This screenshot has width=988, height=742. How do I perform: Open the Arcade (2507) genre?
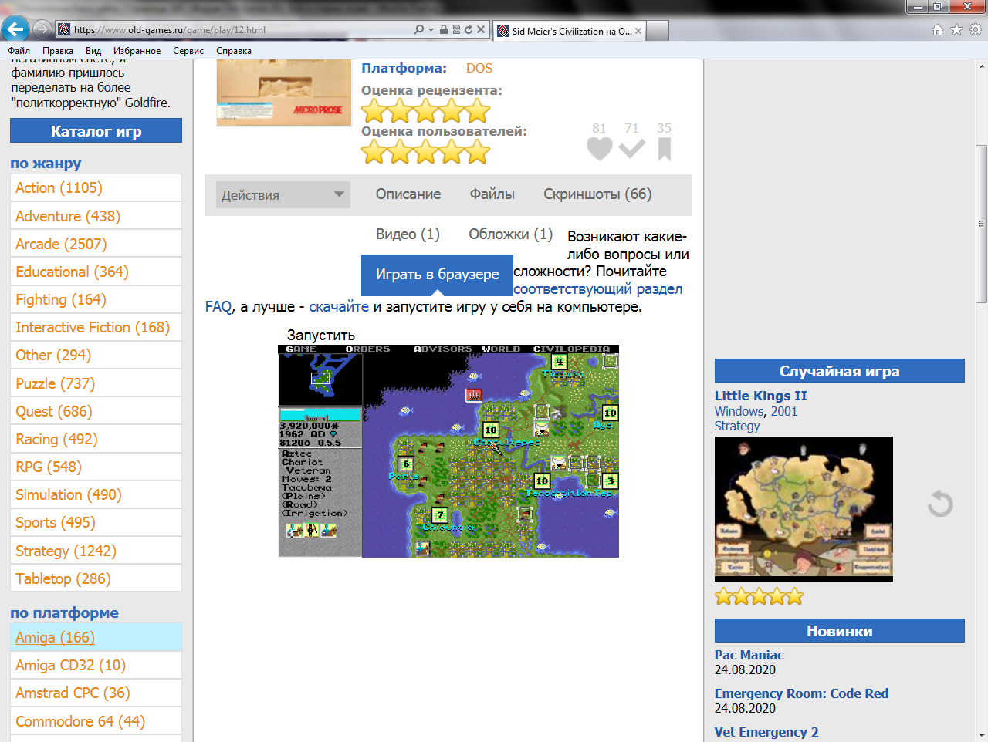point(61,244)
